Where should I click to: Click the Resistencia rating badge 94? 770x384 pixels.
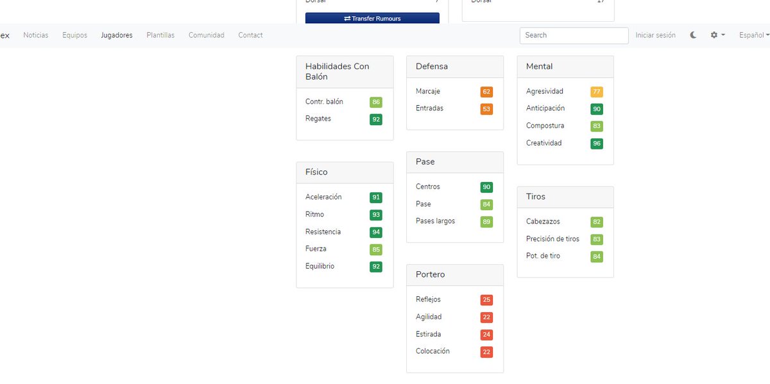[x=376, y=232]
